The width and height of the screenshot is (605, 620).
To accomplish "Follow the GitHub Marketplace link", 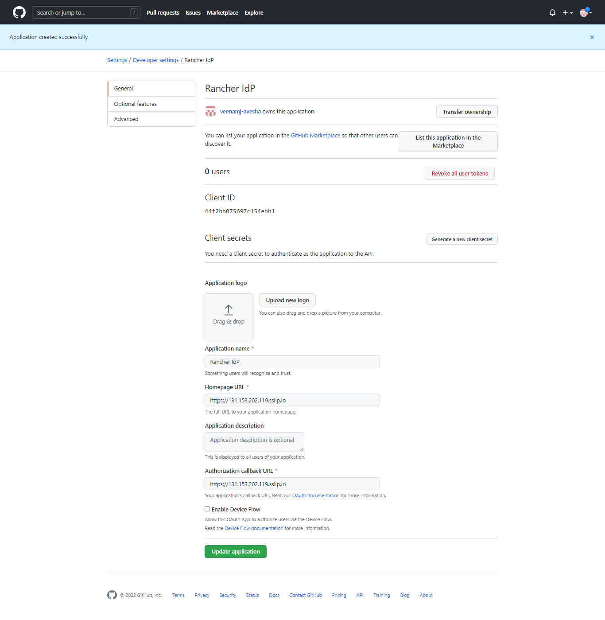I will pos(315,136).
